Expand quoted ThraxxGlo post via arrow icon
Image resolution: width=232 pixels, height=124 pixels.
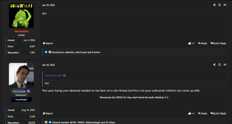click(64, 75)
